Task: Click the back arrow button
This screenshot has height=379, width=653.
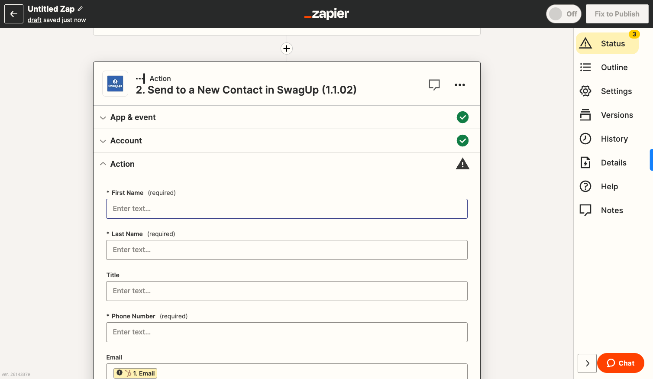Action: click(x=14, y=14)
